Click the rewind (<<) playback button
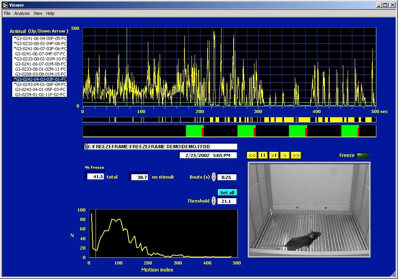This screenshot has height=279, width=398. click(x=252, y=155)
